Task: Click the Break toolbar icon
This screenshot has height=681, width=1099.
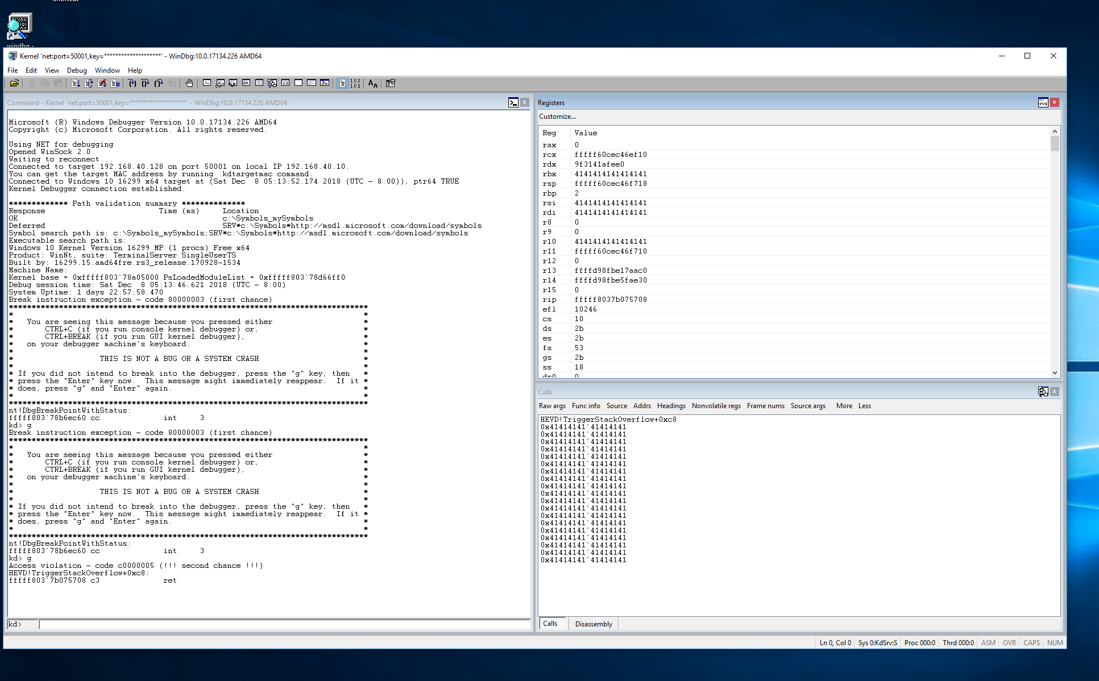Action: click(115, 84)
